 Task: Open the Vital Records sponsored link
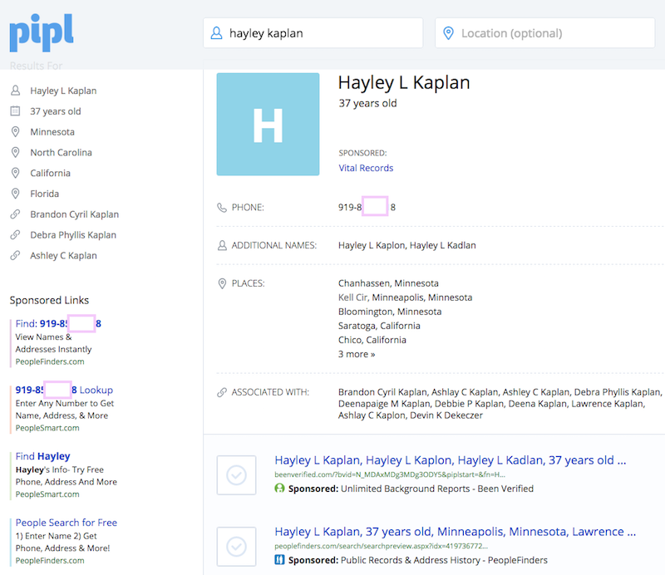click(366, 168)
